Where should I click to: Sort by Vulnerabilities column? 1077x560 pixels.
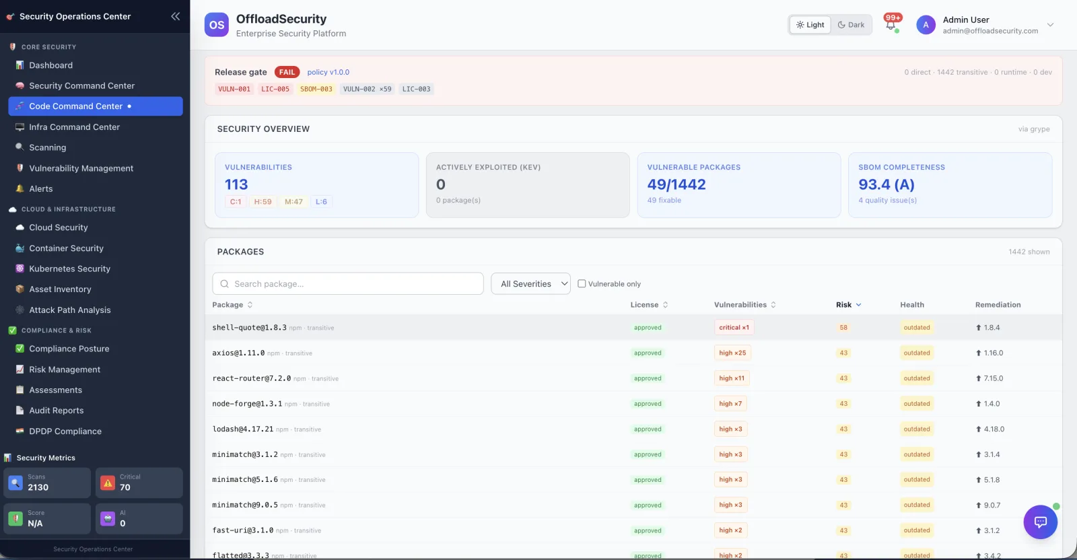(744, 305)
